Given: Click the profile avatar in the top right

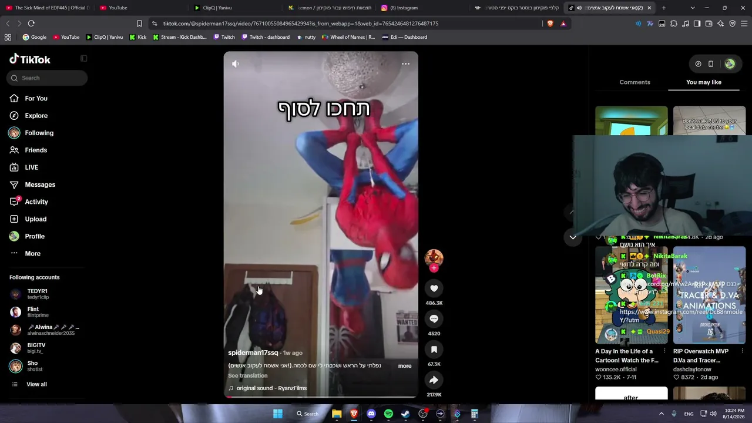Looking at the screenshot, I should coord(730,64).
